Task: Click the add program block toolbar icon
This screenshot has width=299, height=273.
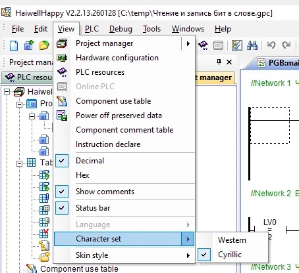Action: [29, 45]
